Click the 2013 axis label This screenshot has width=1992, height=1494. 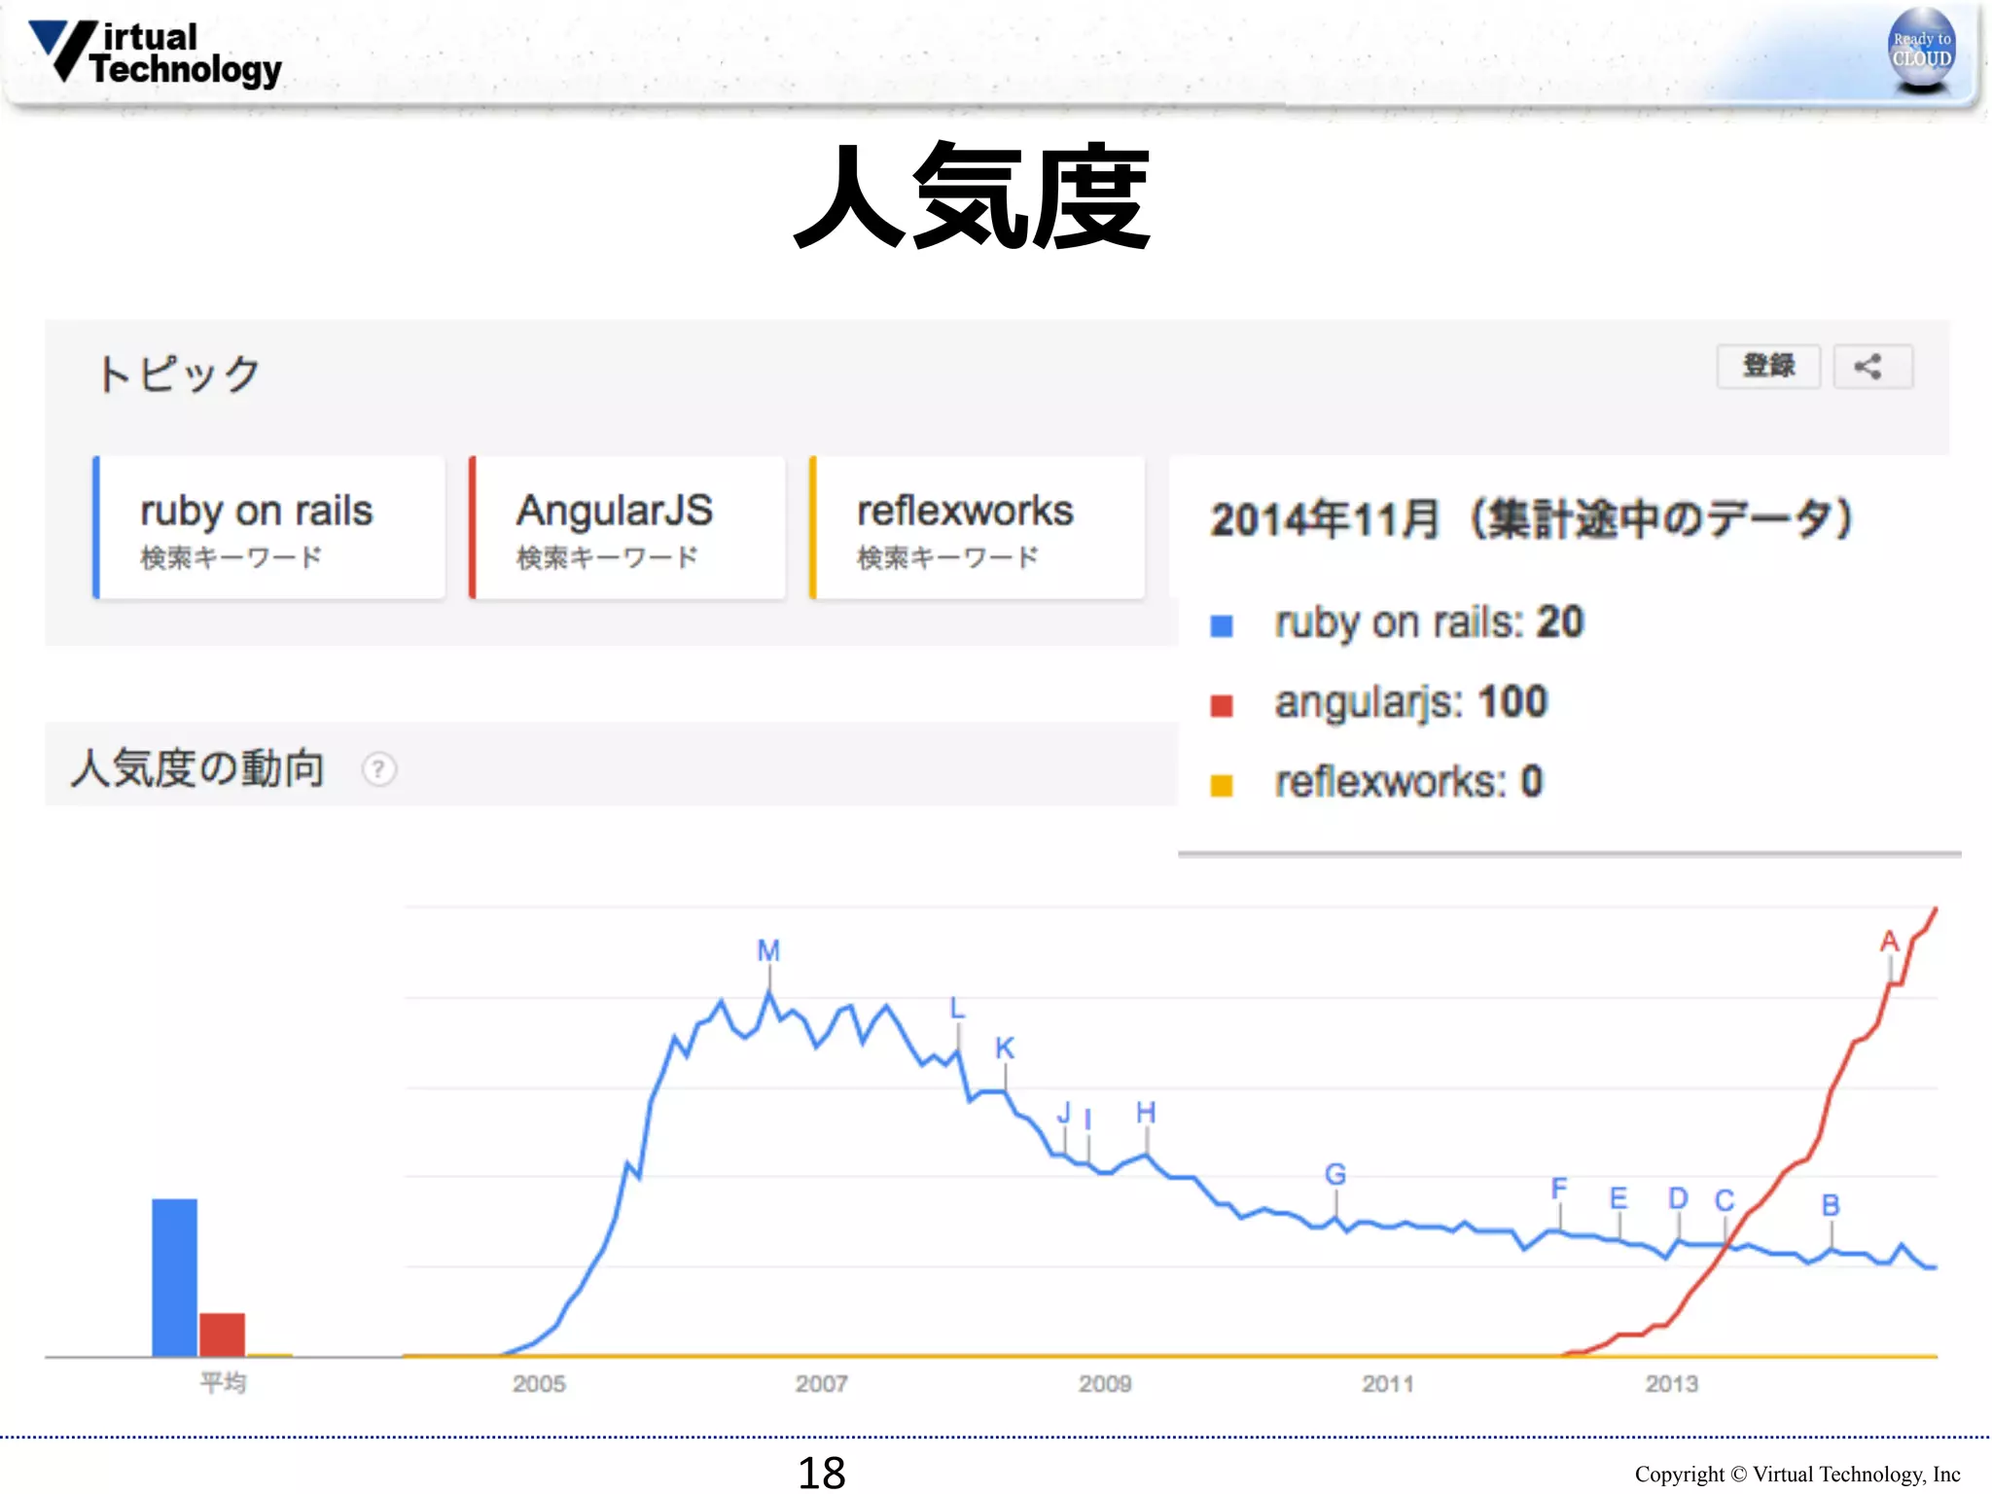tap(1672, 1383)
